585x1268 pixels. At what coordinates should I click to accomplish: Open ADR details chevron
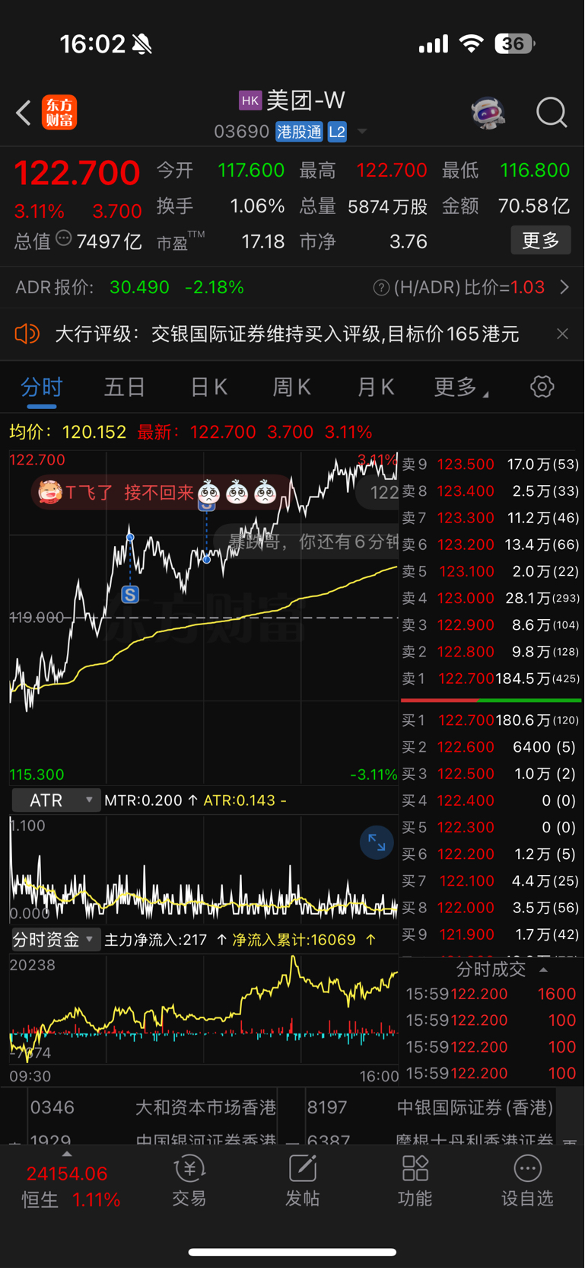(x=564, y=287)
